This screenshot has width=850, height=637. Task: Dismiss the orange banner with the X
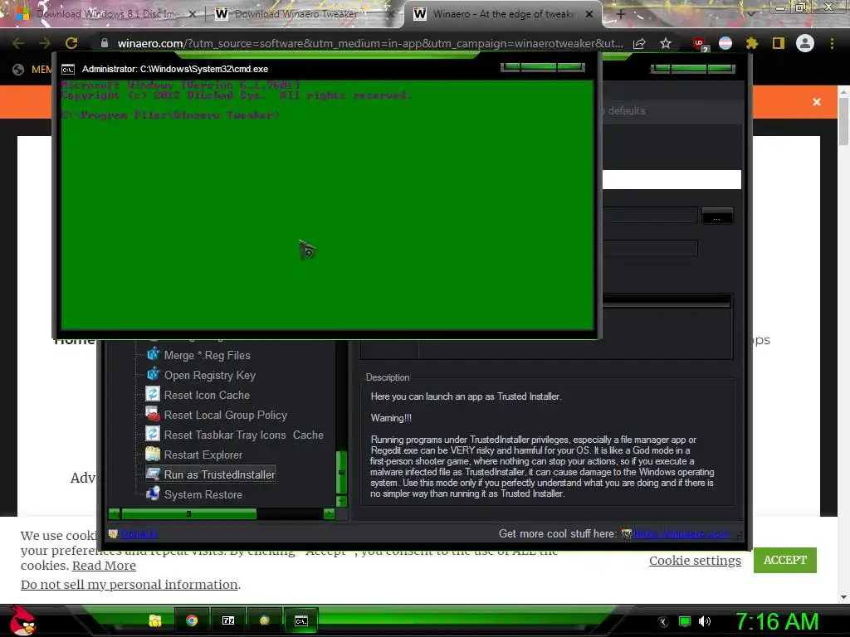pos(817,102)
